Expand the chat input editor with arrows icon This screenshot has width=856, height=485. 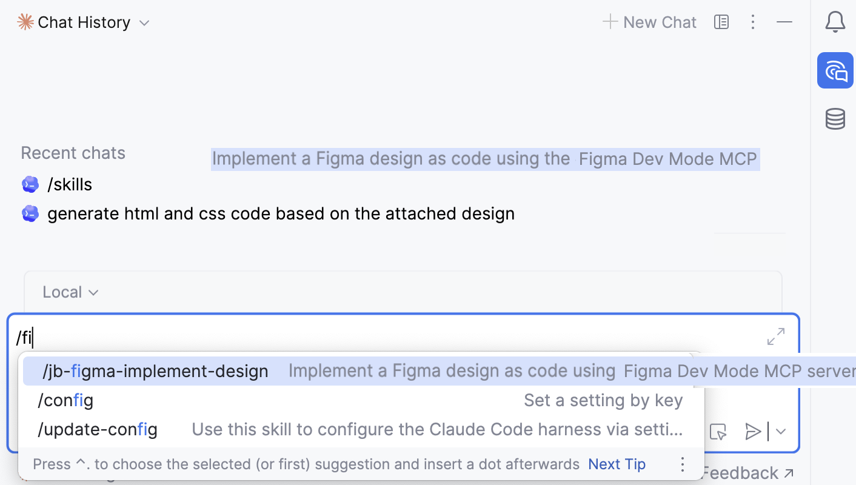point(776,336)
